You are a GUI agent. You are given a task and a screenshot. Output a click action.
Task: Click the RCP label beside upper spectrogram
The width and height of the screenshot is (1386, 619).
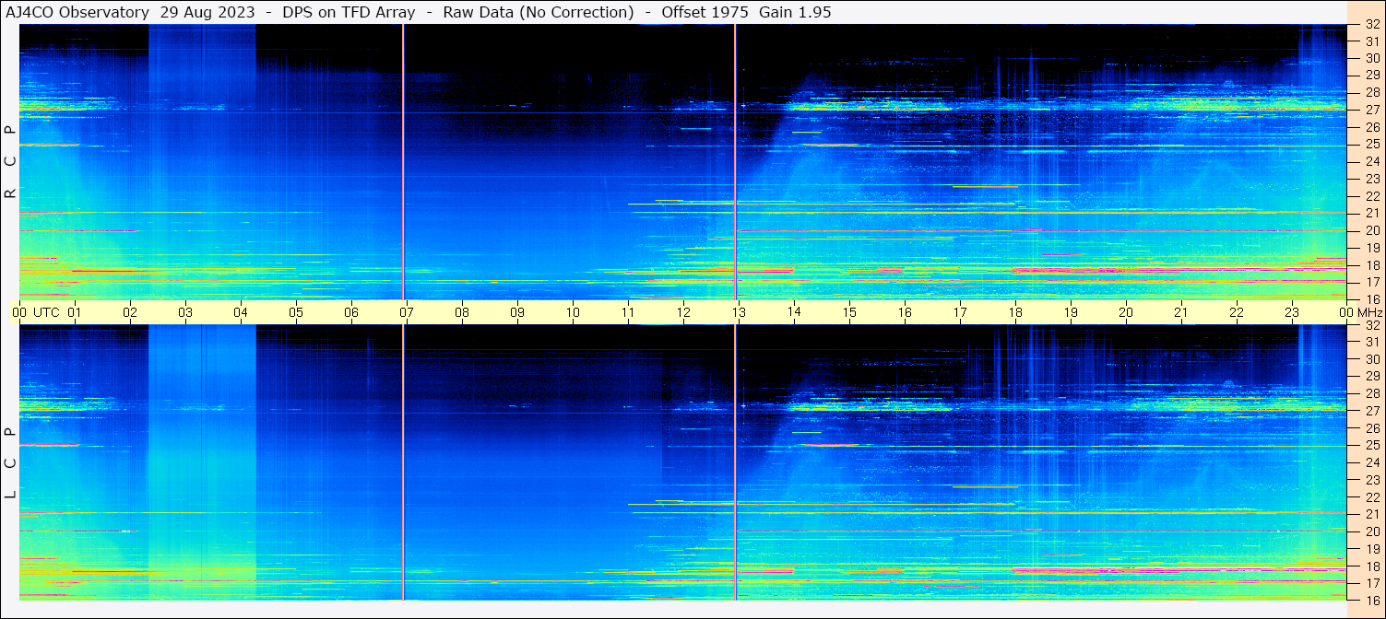(10, 162)
